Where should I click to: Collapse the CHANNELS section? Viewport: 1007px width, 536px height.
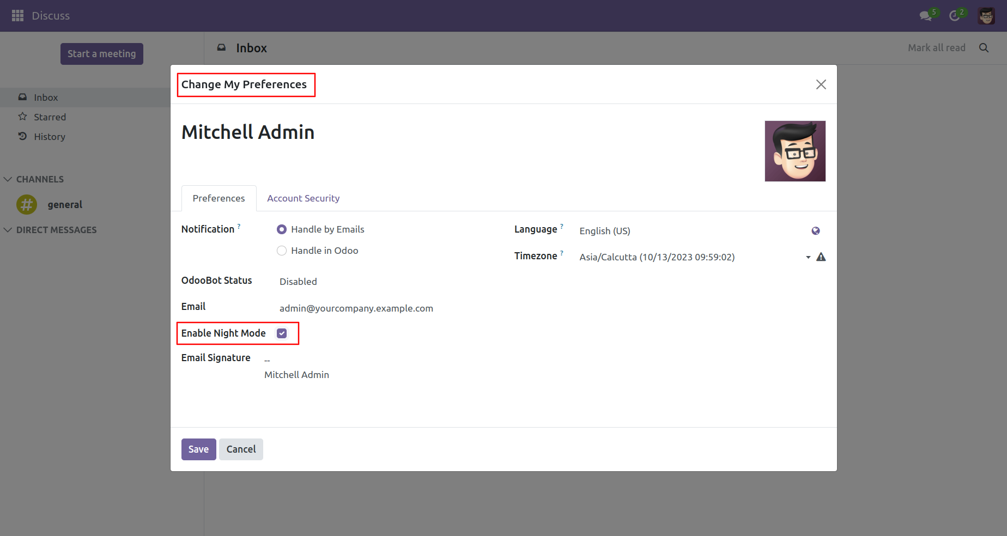pos(33,179)
